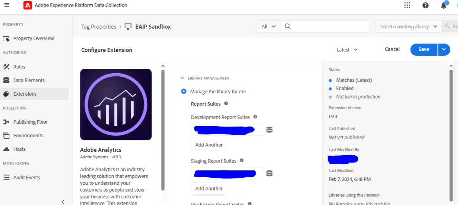458x205 pixels.
Task: Open the help question mark icon
Action: tap(425, 5)
